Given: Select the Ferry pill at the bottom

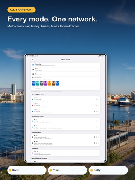Looking at the screenshot, I should (x=108, y=170).
